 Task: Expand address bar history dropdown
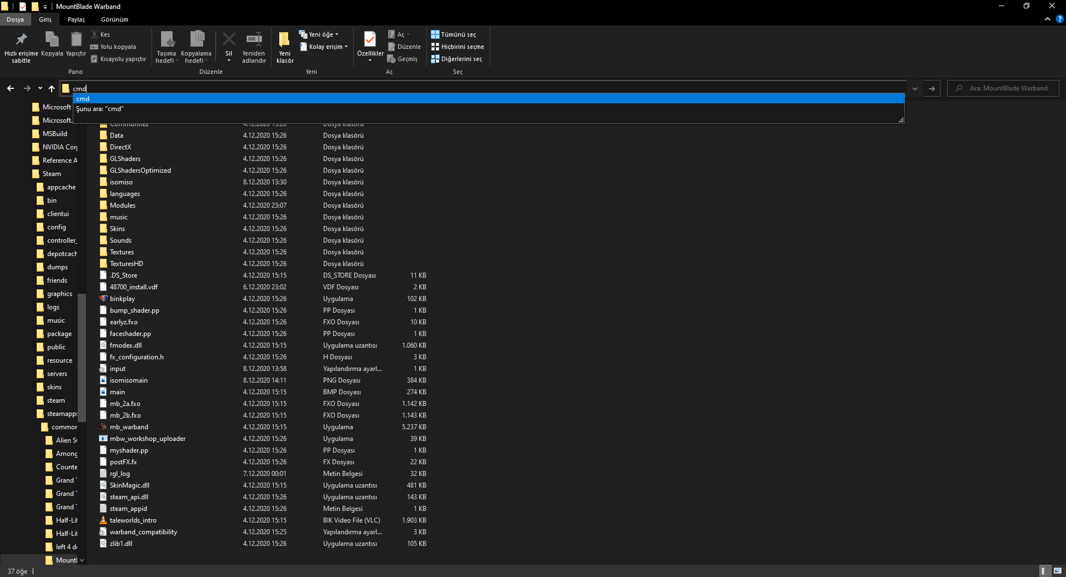point(914,88)
